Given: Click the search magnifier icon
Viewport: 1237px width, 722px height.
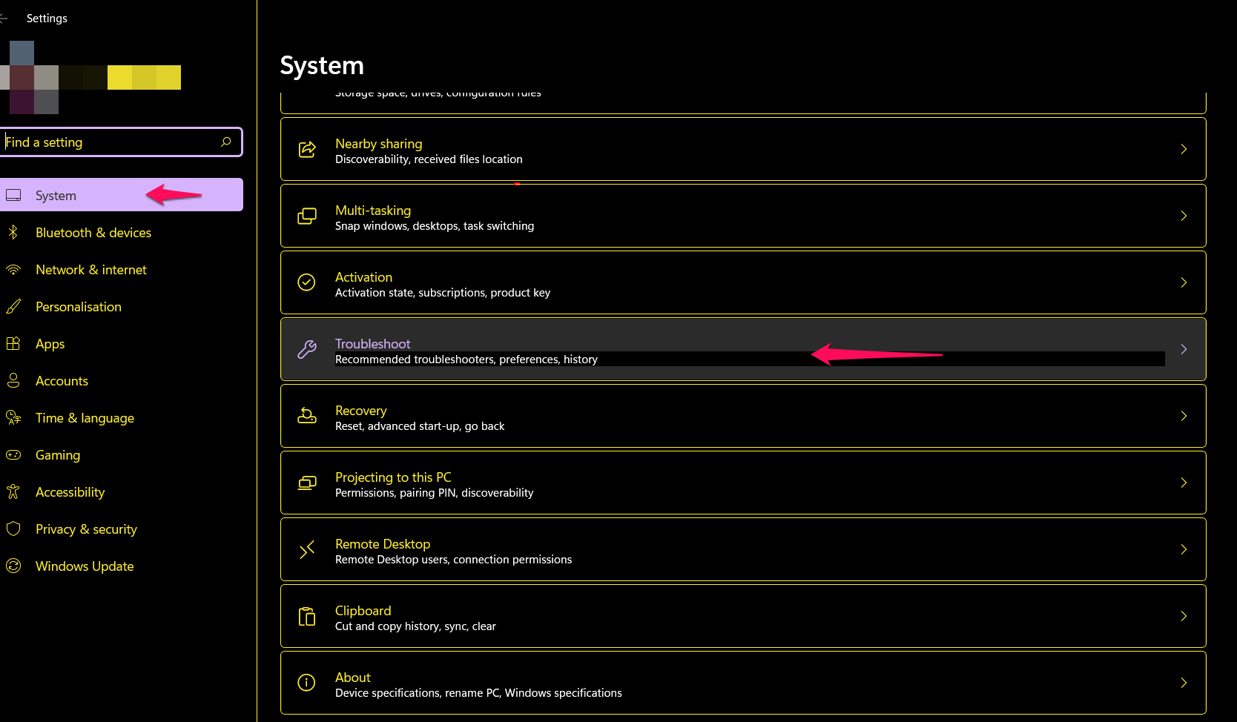Looking at the screenshot, I should [225, 142].
